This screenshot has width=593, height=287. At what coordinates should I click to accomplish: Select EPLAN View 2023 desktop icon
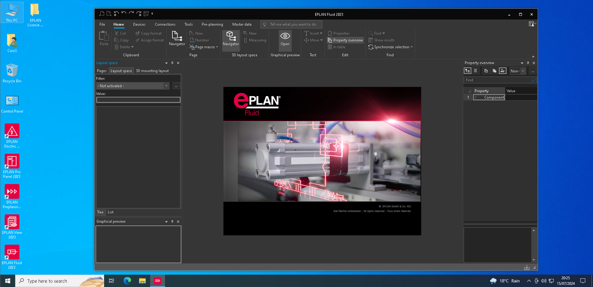click(x=12, y=227)
